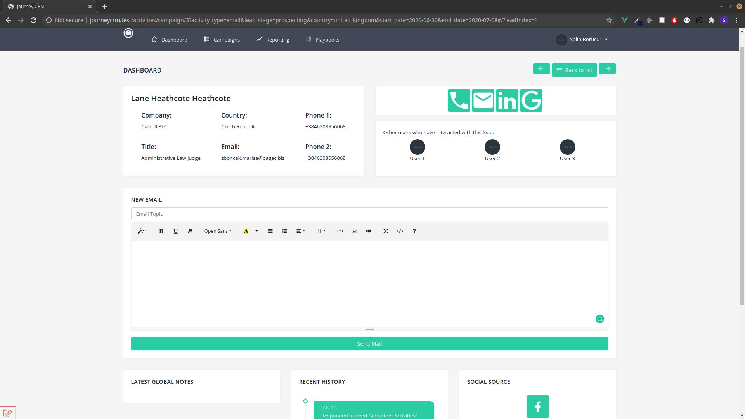Open editor help question mark

click(414, 231)
